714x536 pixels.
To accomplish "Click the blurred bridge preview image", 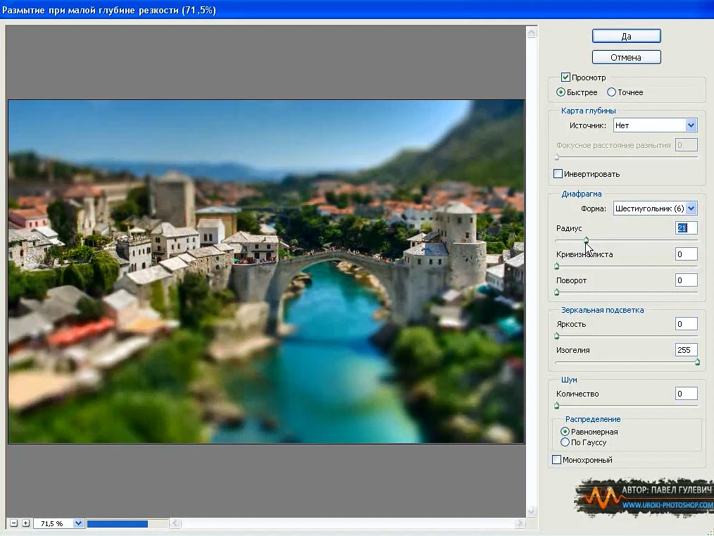I will (266, 271).
